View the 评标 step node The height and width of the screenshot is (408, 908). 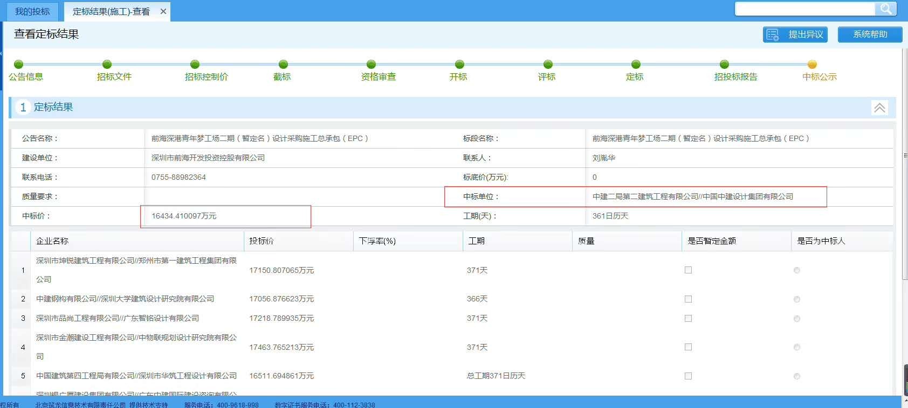point(548,65)
